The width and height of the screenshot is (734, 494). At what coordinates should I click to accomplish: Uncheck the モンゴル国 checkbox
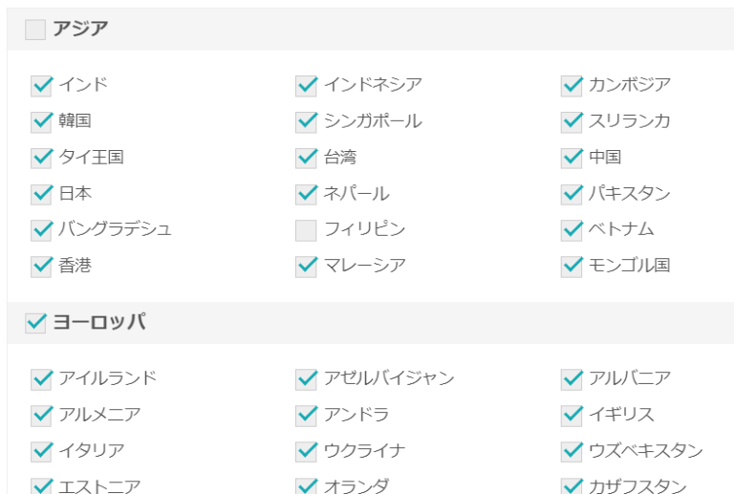click(572, 266)
